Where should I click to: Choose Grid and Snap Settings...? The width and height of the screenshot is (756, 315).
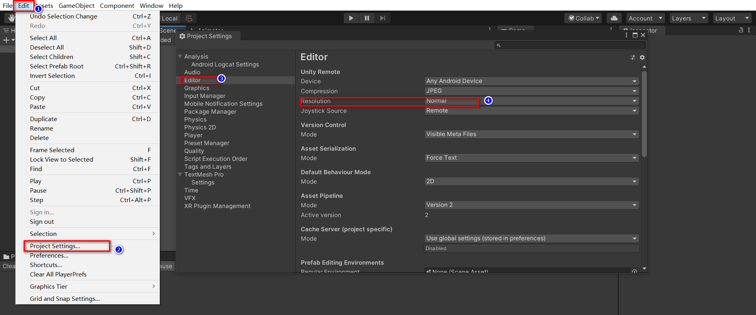pos(87,299)
